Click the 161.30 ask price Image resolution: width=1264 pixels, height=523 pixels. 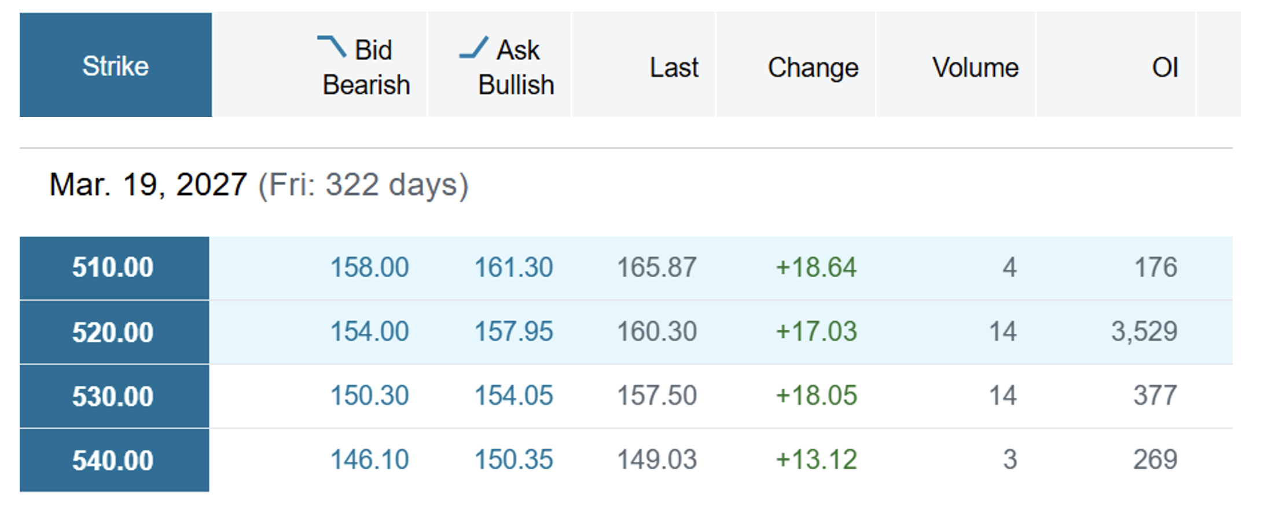[x=513, y=268]
